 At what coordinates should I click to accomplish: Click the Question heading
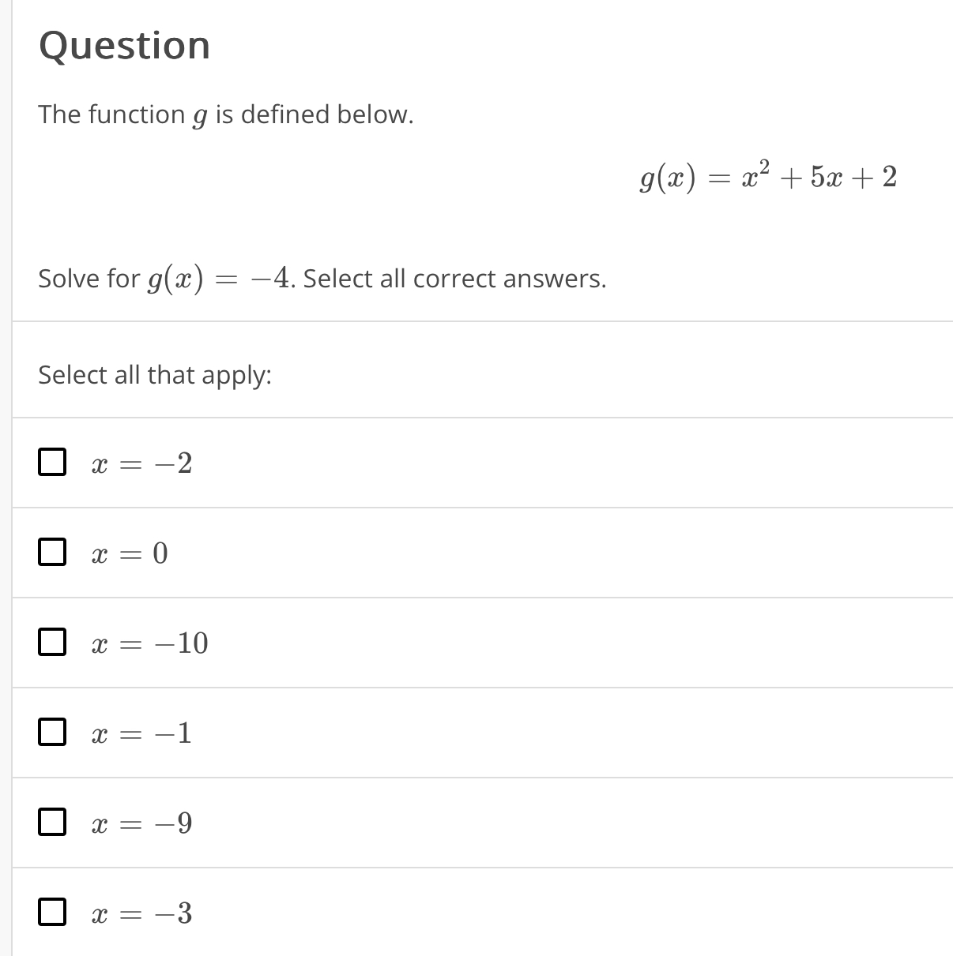(124, 45)
